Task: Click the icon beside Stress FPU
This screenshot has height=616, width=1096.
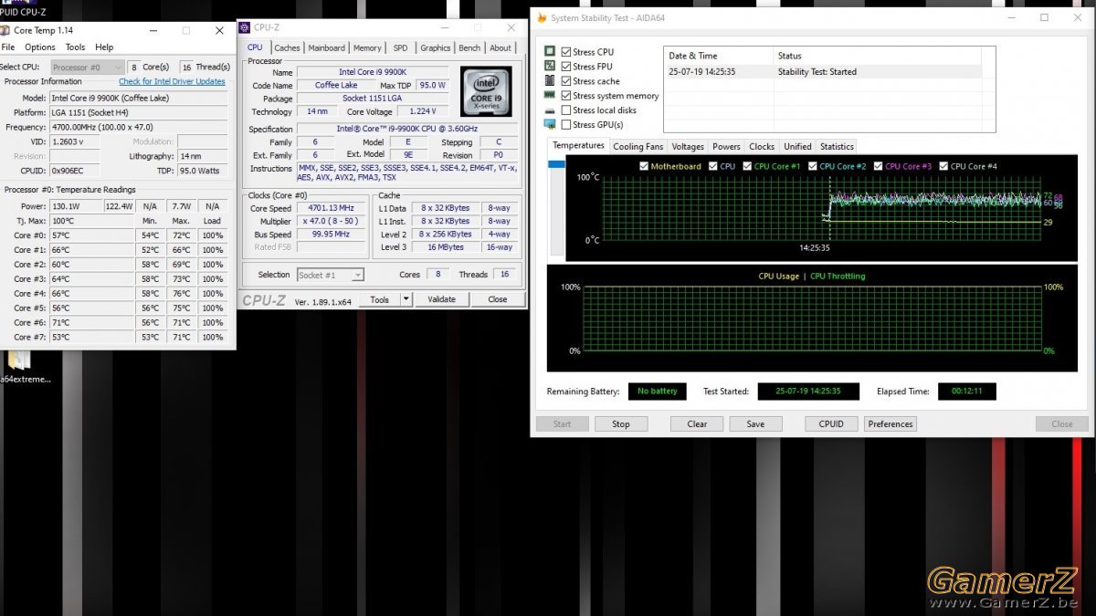Action: click(x=550, y=67)
